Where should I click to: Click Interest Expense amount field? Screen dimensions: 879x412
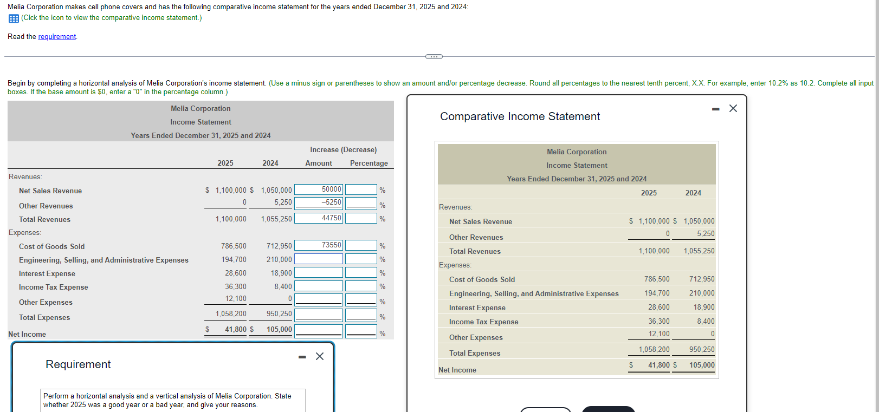319,272
